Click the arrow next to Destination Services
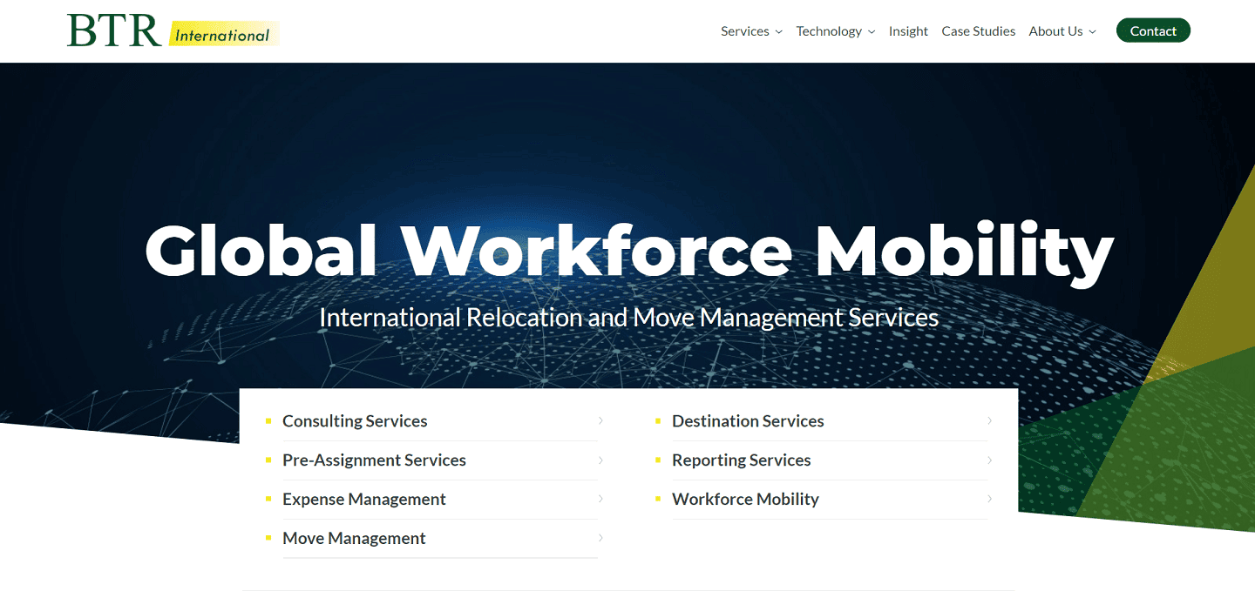Viewport: 1255px width, 591px height. [x=989, y=420]
